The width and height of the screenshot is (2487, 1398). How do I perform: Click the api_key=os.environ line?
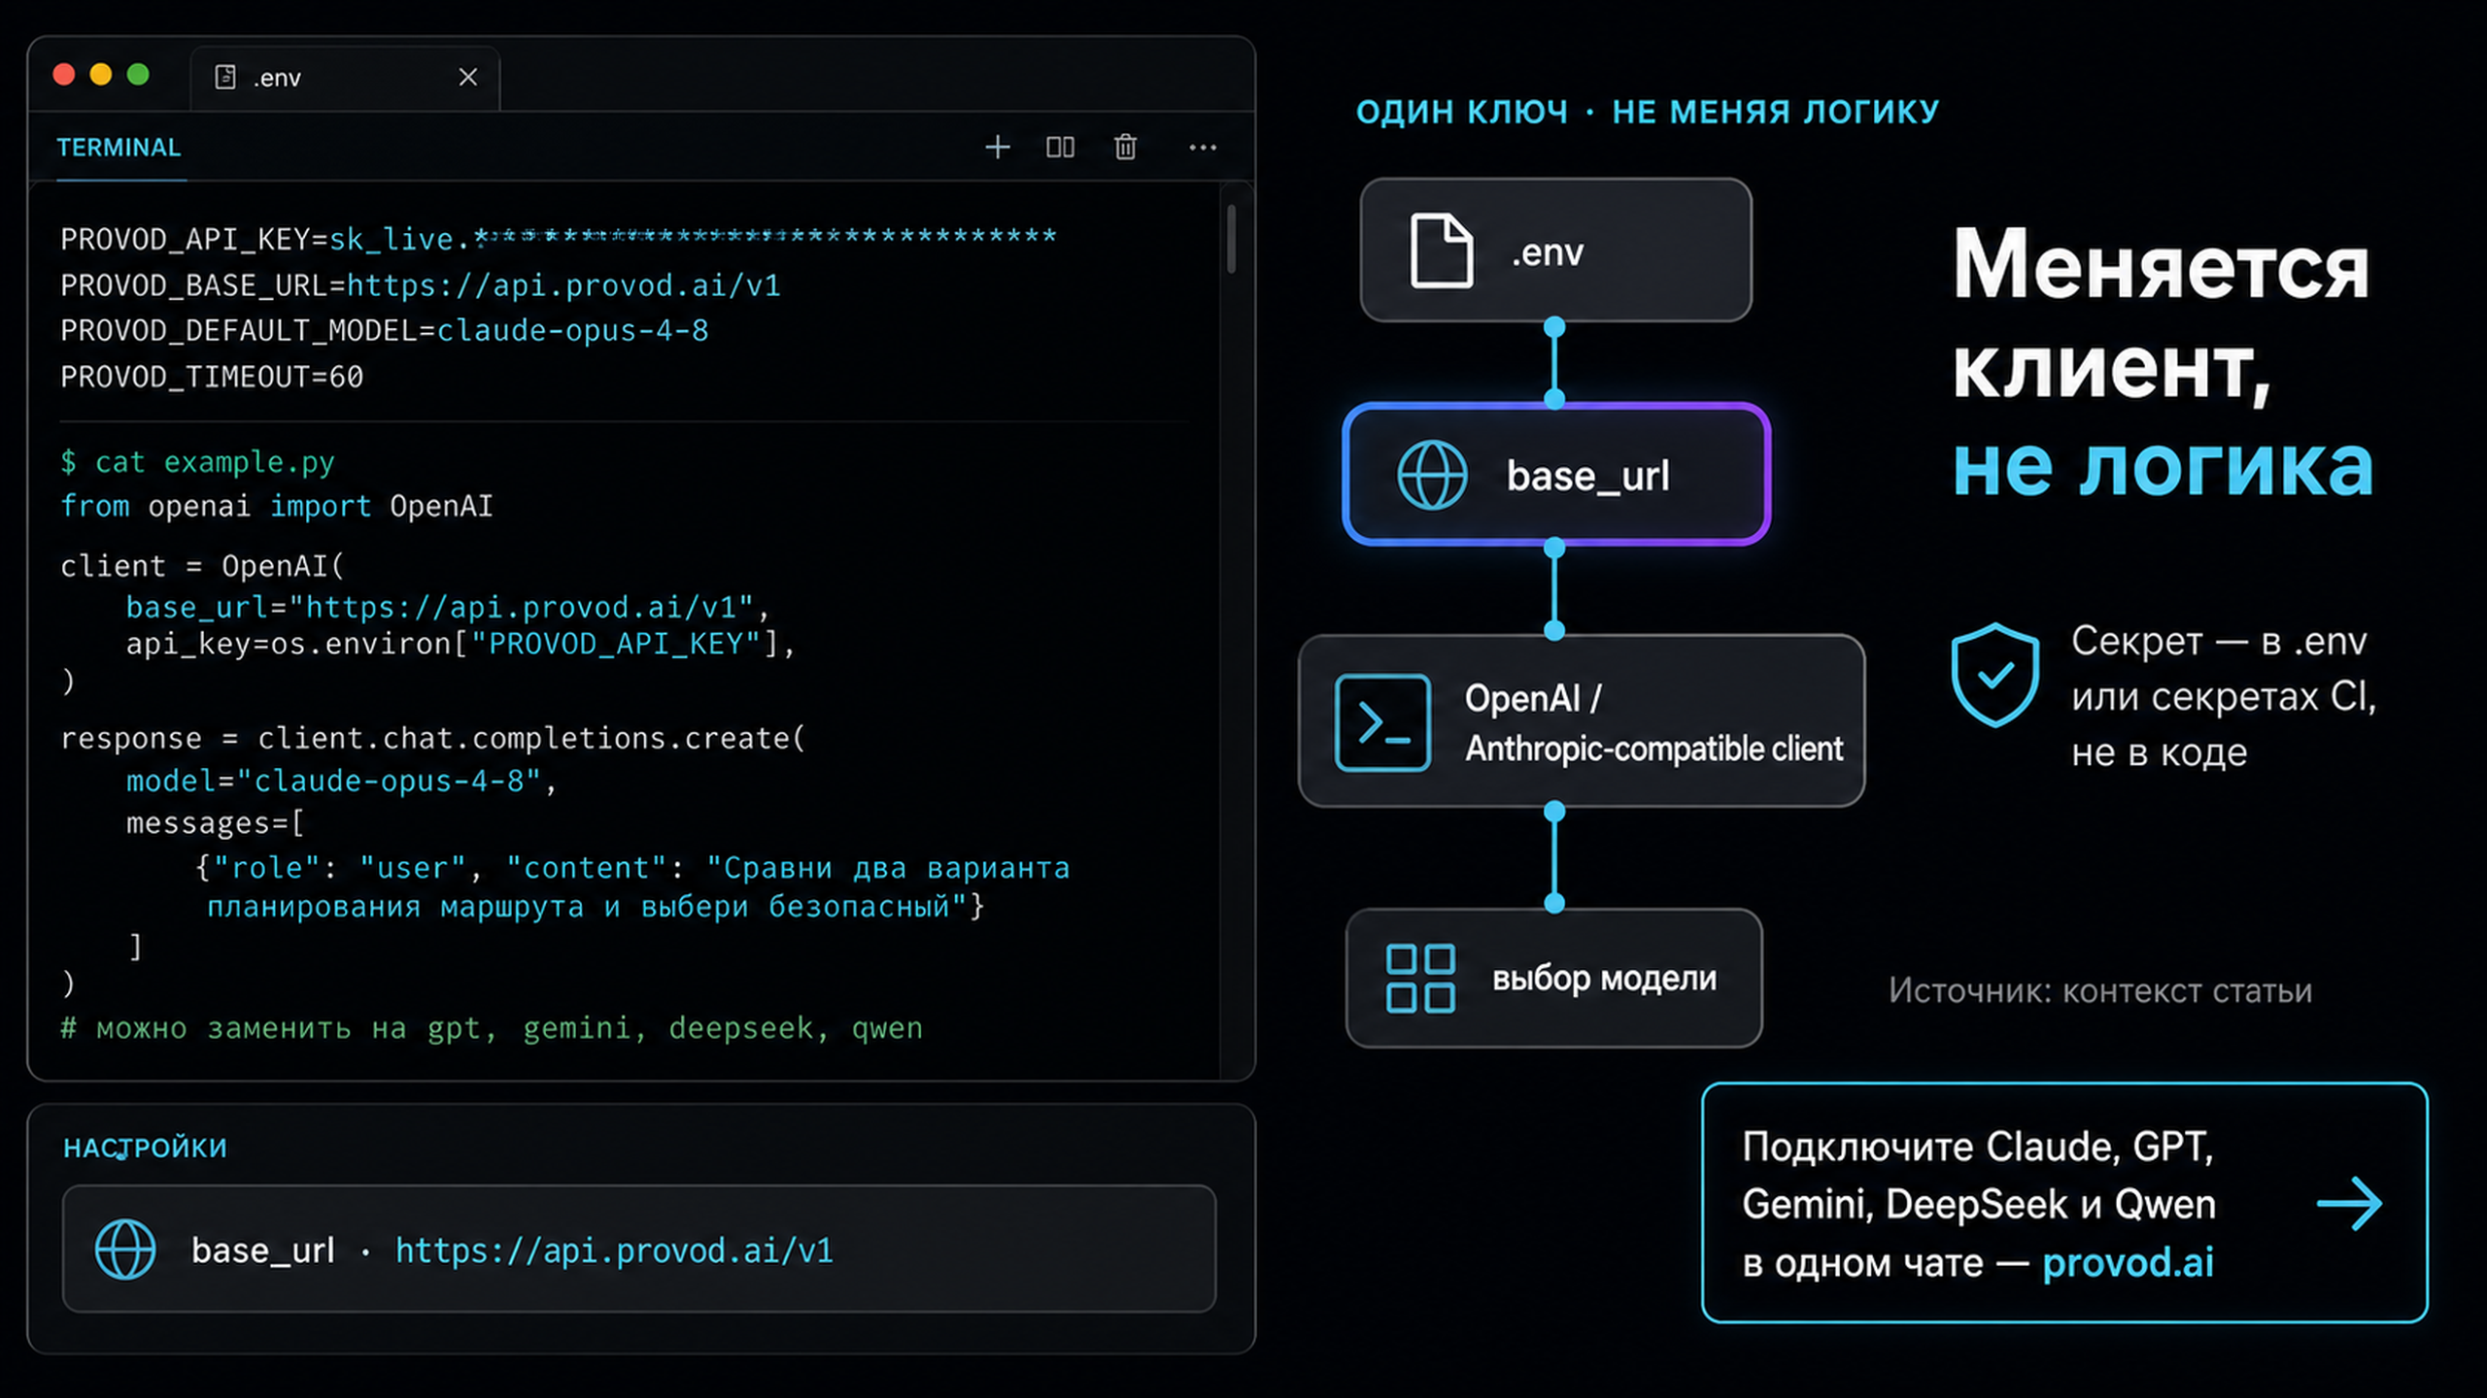(x=460, y=645)
